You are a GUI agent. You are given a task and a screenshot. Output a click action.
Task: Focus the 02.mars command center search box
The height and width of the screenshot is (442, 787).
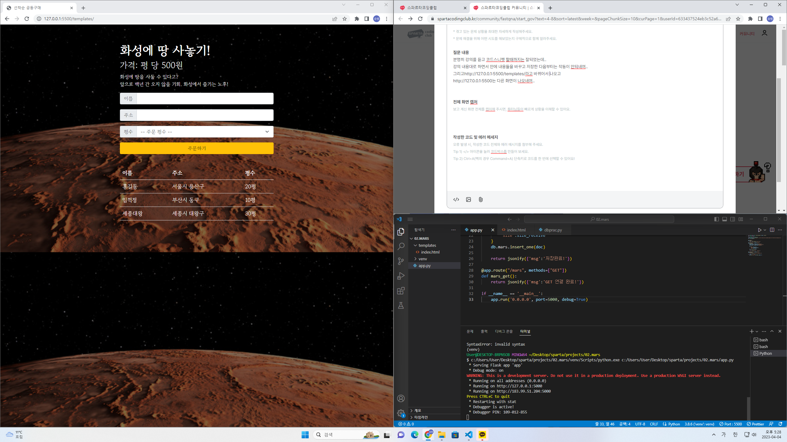coord(599,219)
